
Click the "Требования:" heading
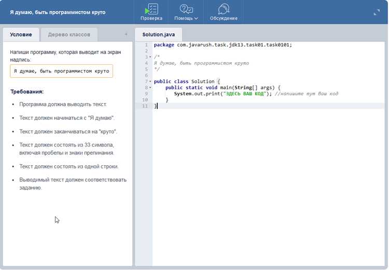tap(27, 92)
